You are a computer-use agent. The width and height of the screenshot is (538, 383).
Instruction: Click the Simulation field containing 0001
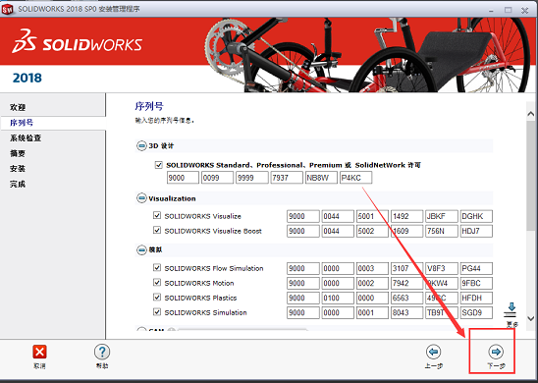coord(372,312)
